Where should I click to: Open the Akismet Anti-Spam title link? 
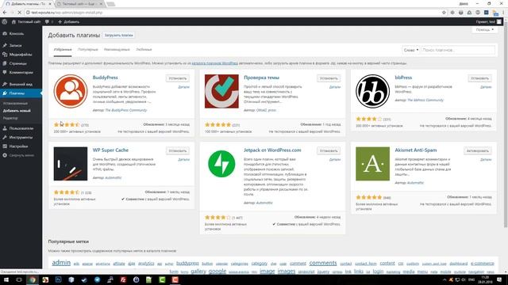tap(416, 150)
